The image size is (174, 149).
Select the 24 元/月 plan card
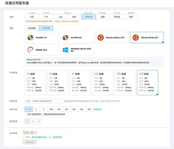[35, 83]
